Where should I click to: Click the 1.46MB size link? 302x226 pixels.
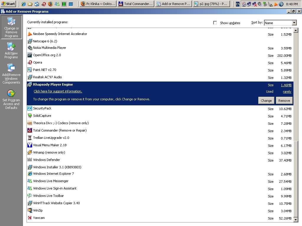point(286,85)
